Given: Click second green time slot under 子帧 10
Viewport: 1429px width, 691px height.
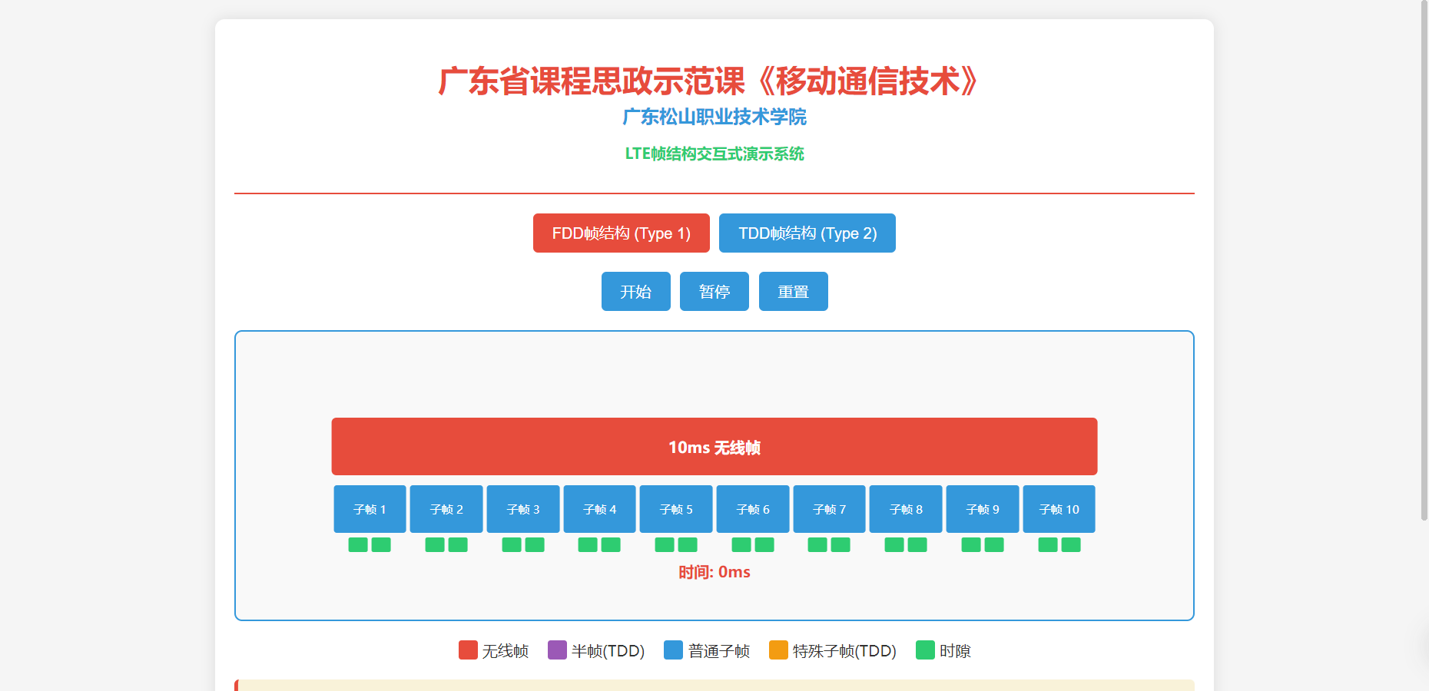Looking at the screenshot, I should [1071, 545].
